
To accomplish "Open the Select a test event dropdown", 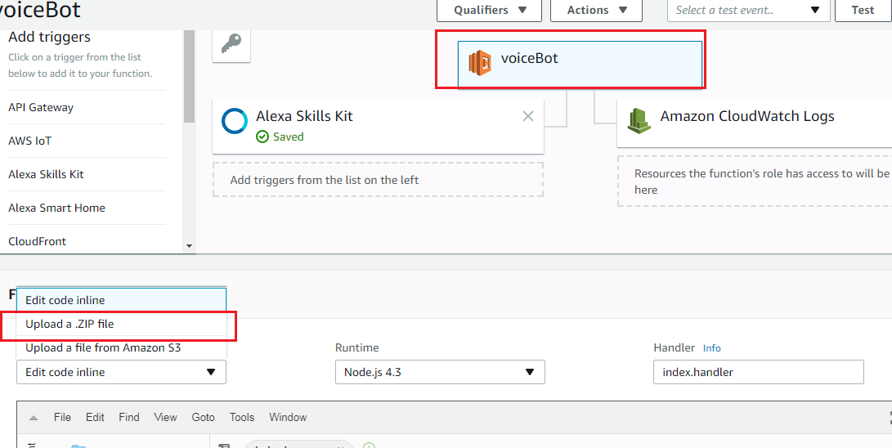I will [x=749, y=11].
